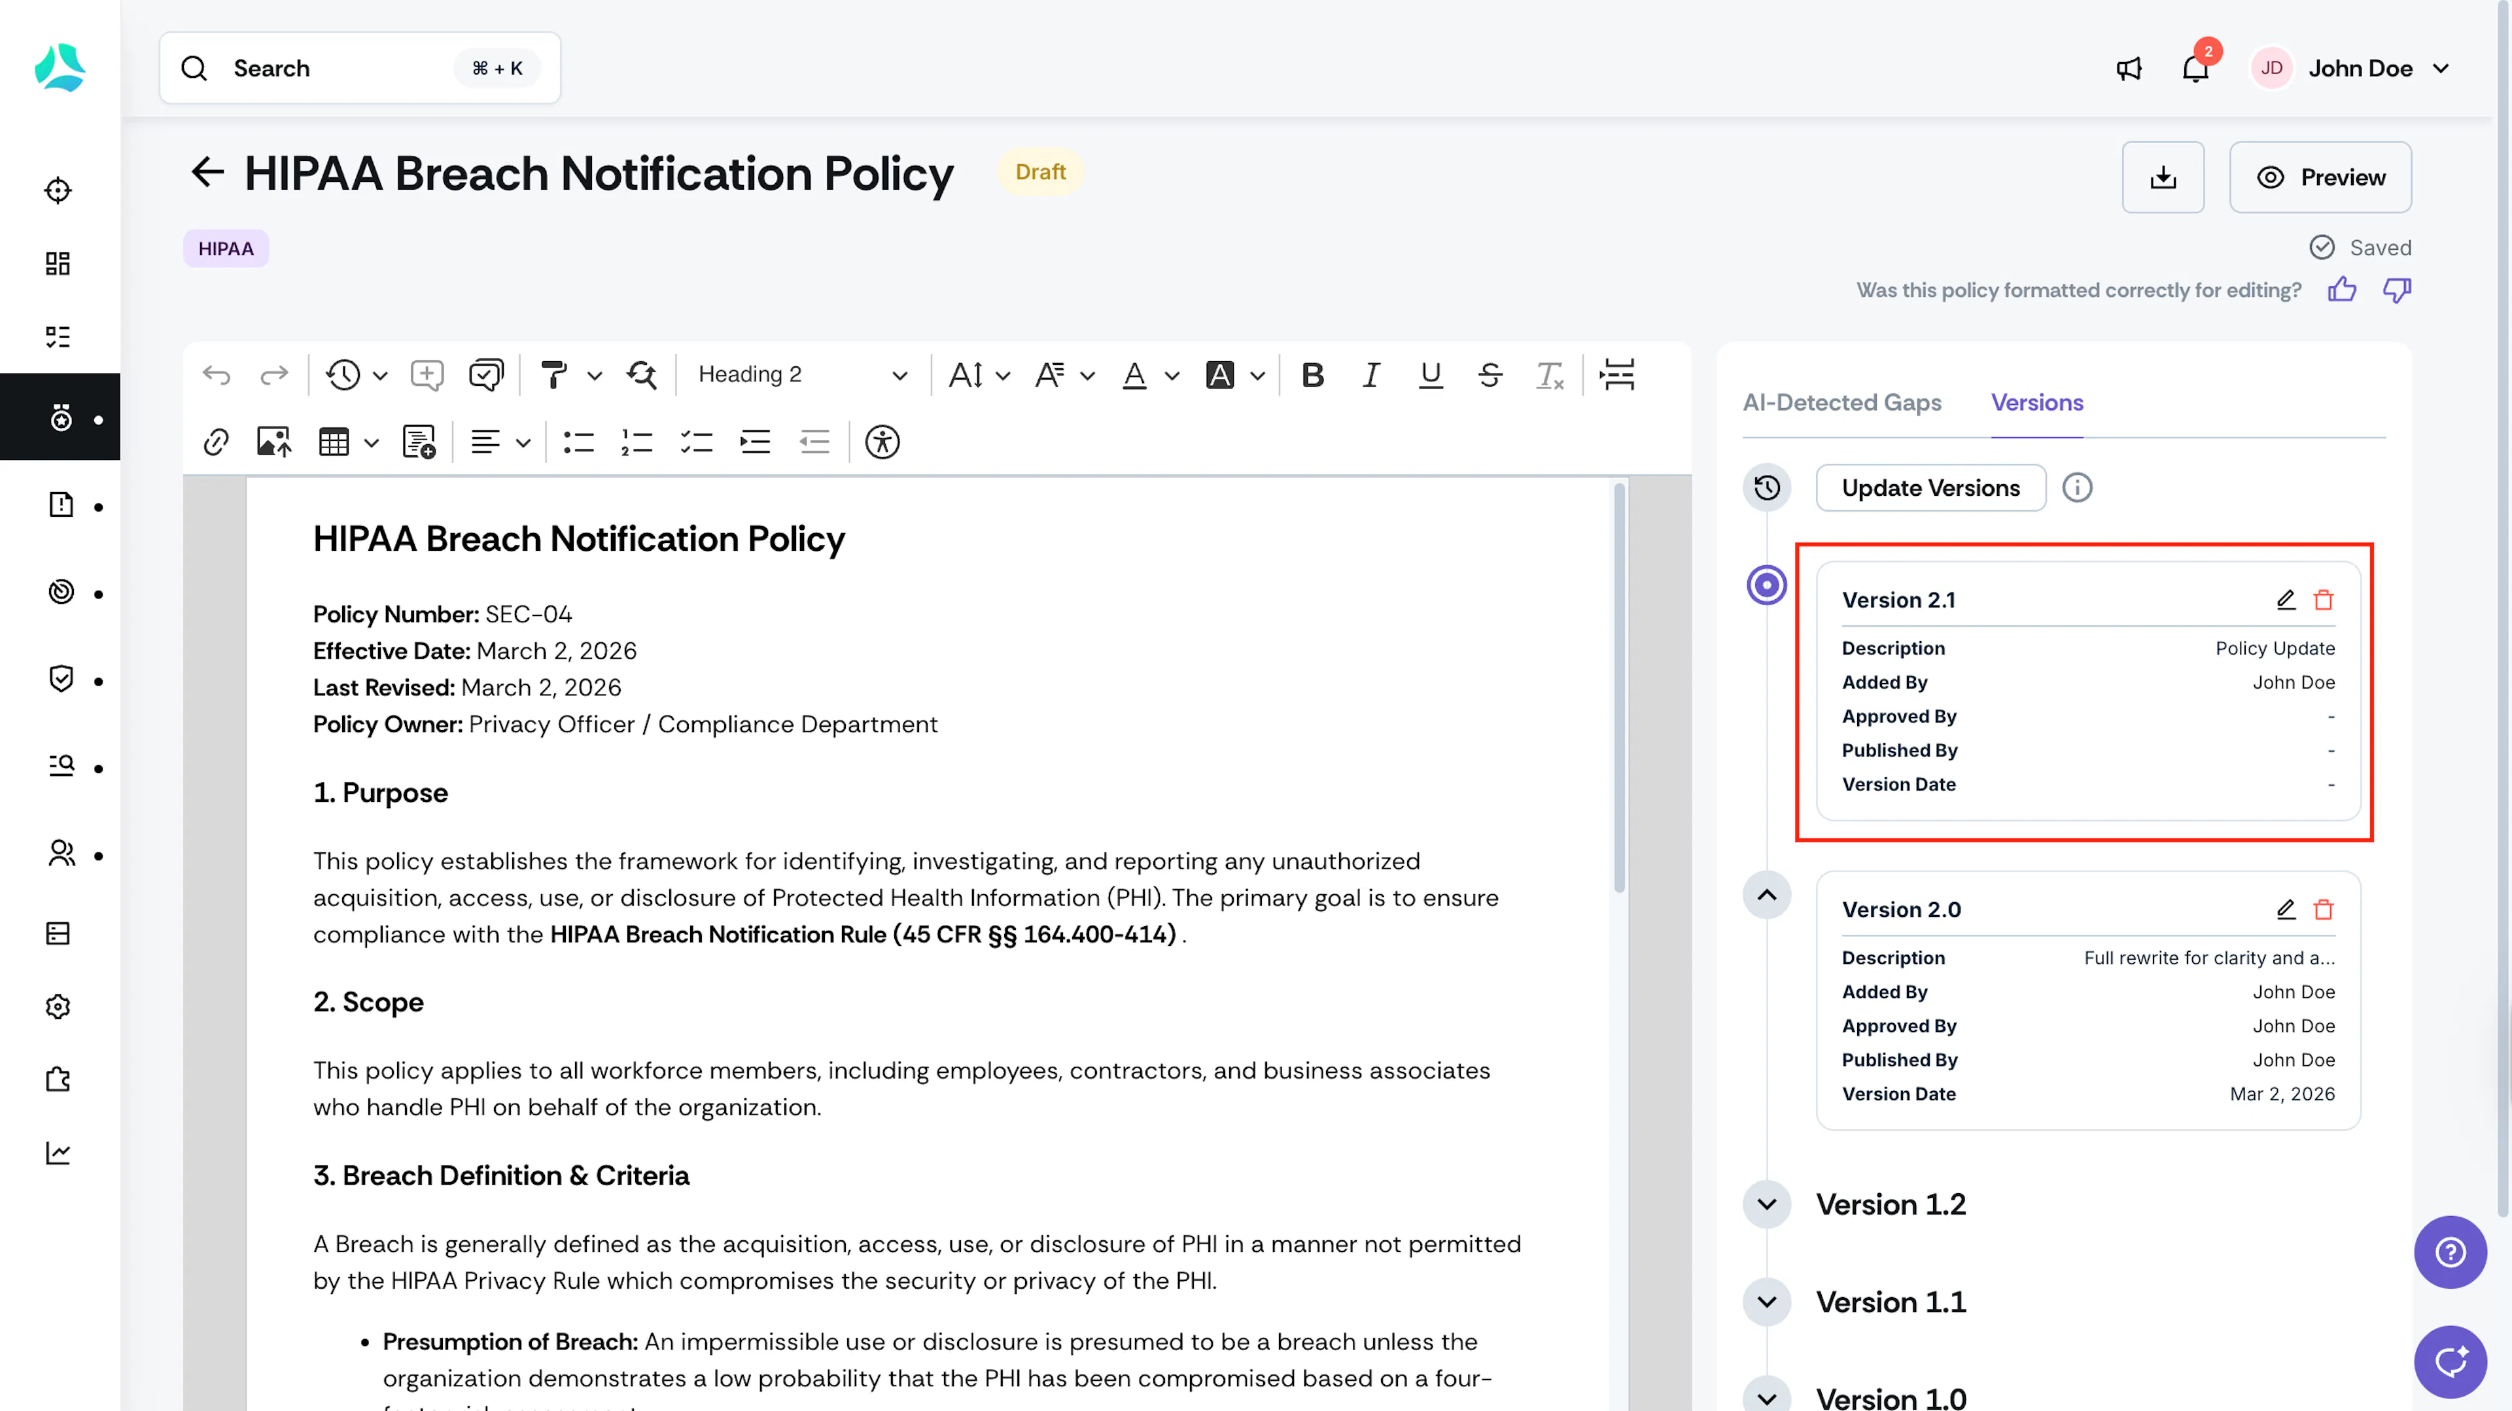
Task: Delete Version 2.1 with trash icon
Action: tap(2324, 600)
